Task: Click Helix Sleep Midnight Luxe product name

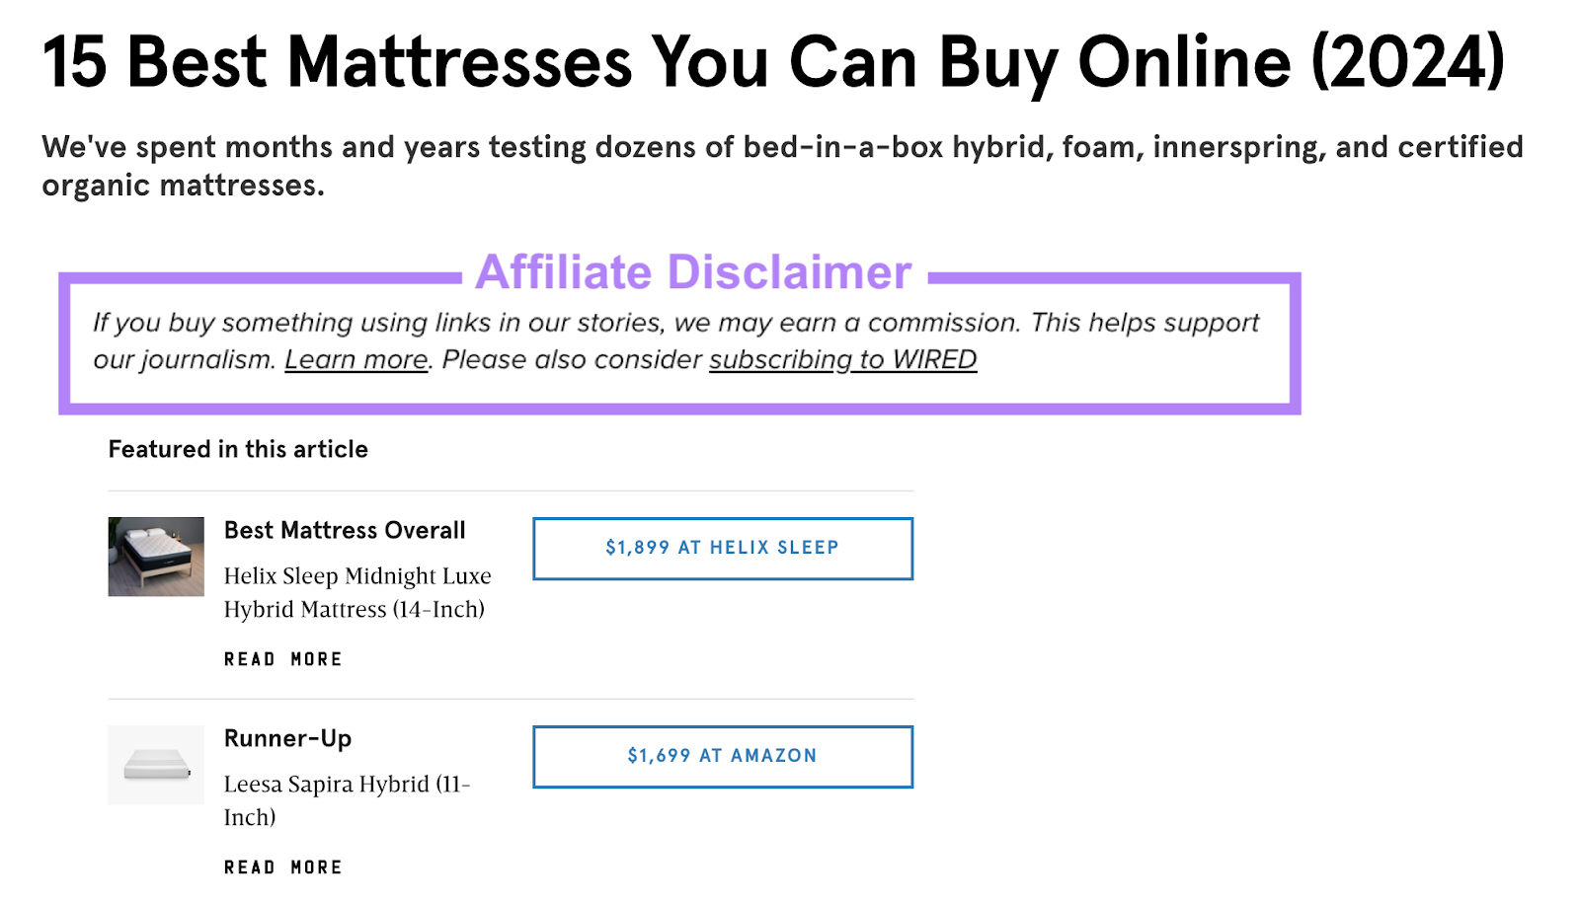Action: click(357, 592)
